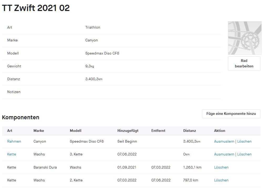Click the 1.263,1 km distance cell
Image resolution: width=275 pixels, height=194 pixels.
[192, 167]
